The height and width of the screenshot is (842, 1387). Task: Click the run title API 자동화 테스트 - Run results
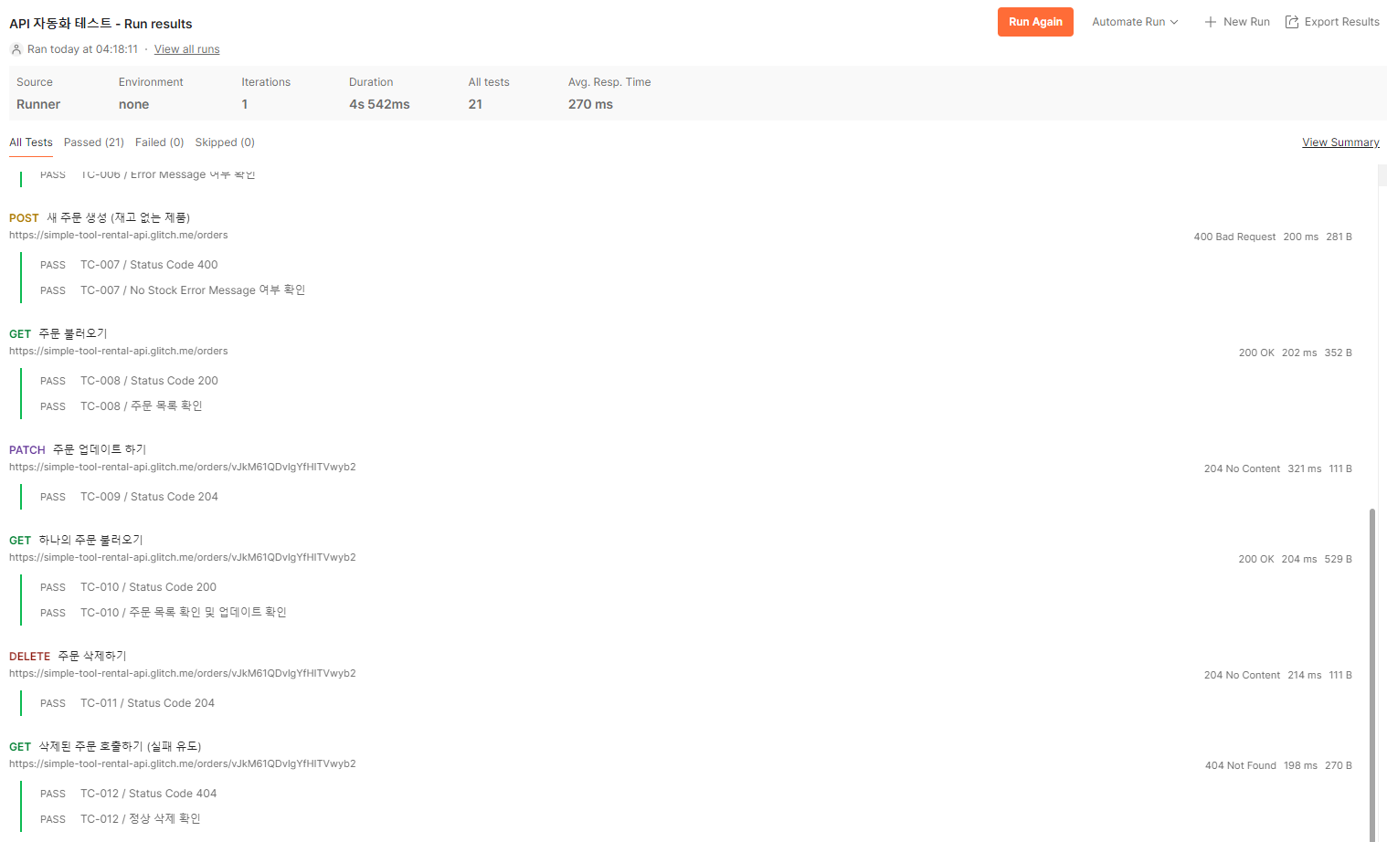pos(101,24)
